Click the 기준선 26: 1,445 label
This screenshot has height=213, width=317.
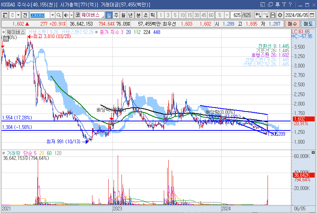tap(272, 51)
